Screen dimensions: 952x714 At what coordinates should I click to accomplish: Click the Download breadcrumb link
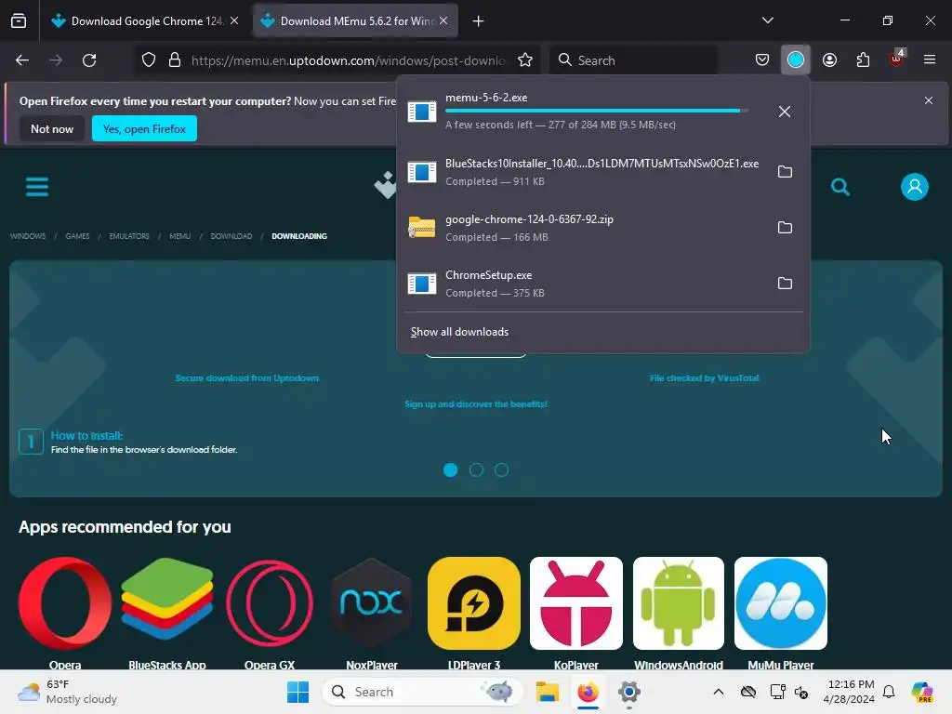tap(231, 236)
